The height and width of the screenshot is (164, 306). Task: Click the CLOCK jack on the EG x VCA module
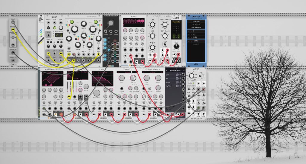tap(74, 97)
